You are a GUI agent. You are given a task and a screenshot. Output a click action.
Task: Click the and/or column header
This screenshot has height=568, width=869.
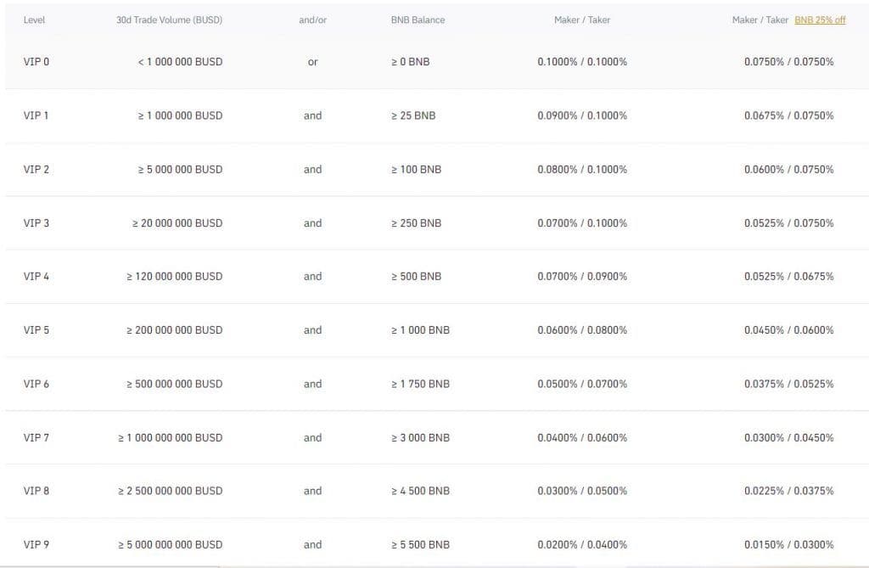(312, 20)
